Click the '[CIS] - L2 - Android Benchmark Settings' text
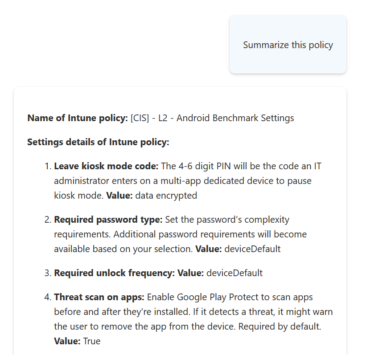Screen dimensions: 366x355 [212, 118]
